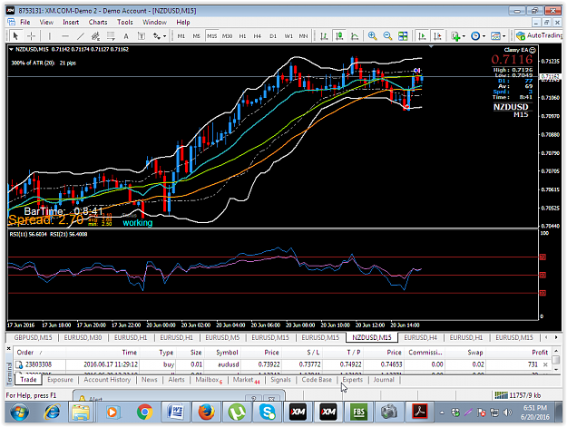Switch to EURUSD,M5 chart tab
This screenshot has width=567, height=427.
click(x=222, y=337)
